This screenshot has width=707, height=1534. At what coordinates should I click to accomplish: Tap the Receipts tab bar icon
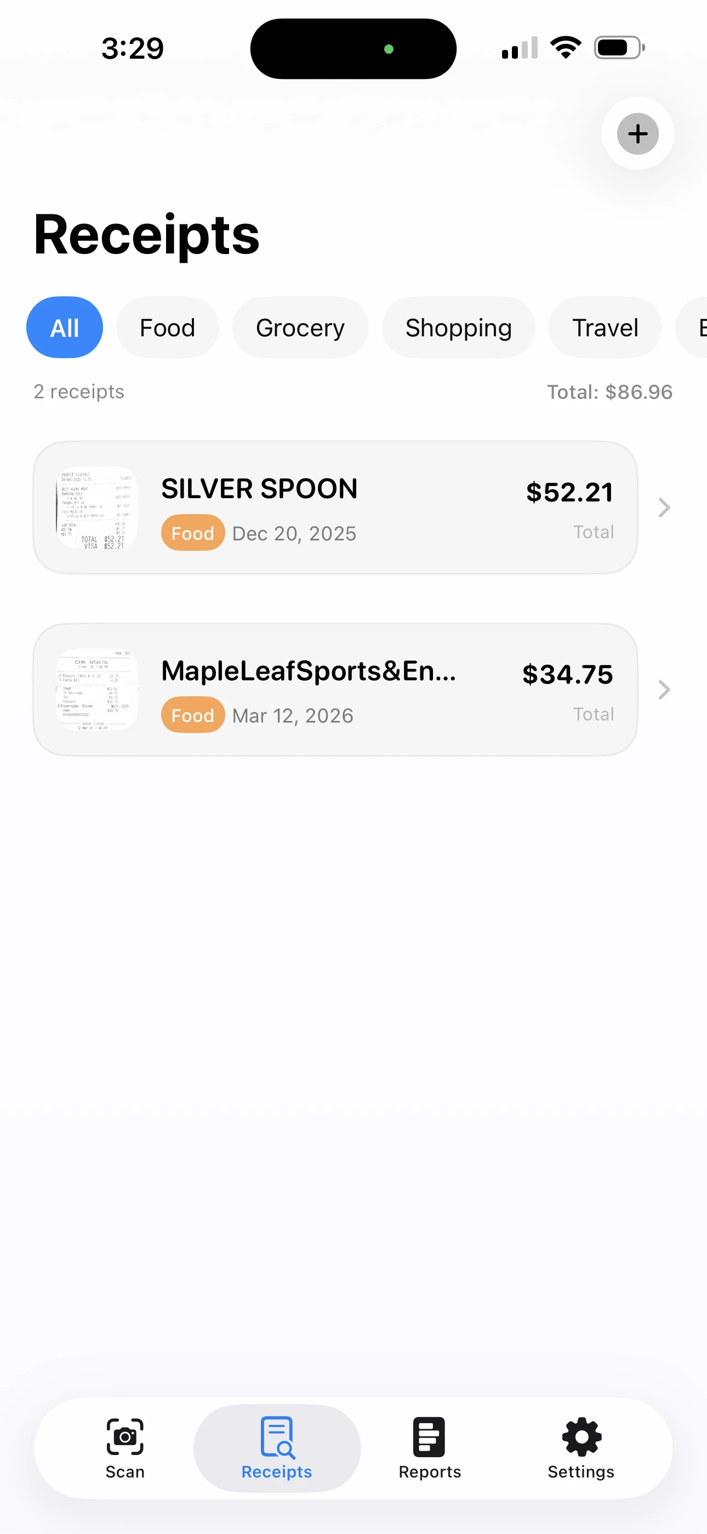point(277,1436)
